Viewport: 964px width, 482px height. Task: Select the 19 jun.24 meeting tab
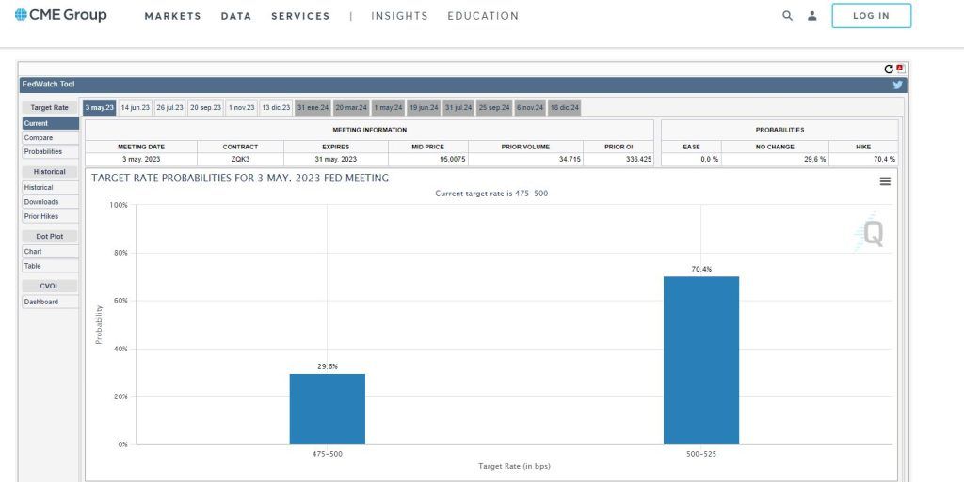pos(424,108)
